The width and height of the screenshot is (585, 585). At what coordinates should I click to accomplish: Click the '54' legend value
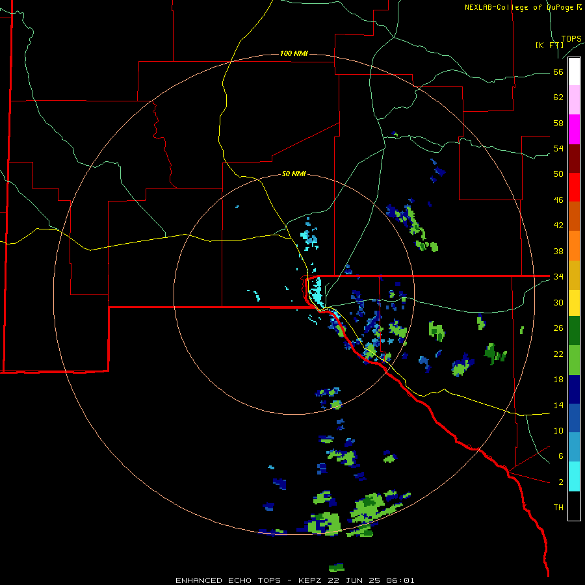558,148
